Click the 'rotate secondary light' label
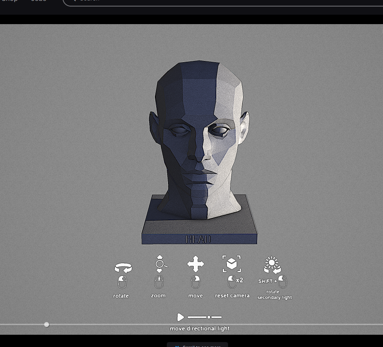 point(274,295)
